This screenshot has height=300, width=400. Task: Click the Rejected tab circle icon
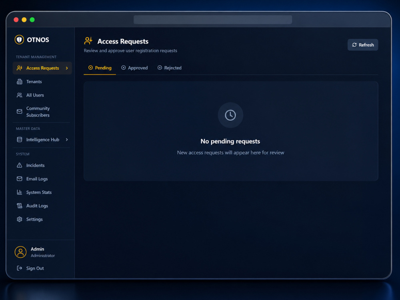click(160, 68)
